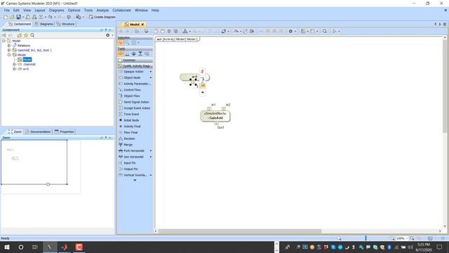Click the smart manipulator collapse arrow near a=5
Screen dimensions: 449x253
pos(203,92)
